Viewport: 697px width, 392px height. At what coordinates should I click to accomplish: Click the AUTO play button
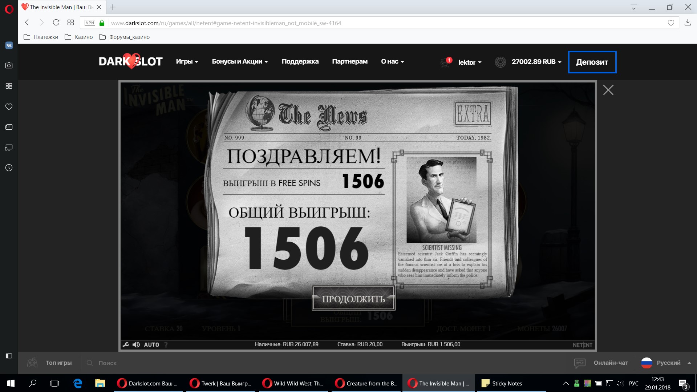(151, 344)
